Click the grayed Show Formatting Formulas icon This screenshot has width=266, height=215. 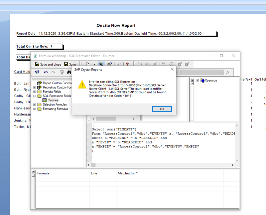pyautogui.click(x=171, y=64)
